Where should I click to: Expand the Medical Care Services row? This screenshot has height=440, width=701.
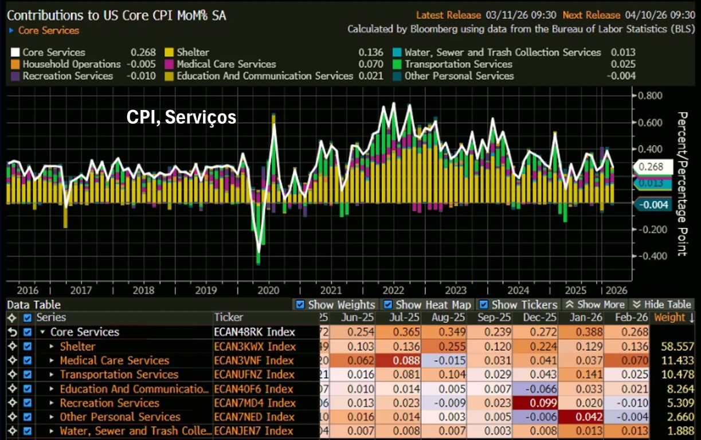(x=52, y=360)
